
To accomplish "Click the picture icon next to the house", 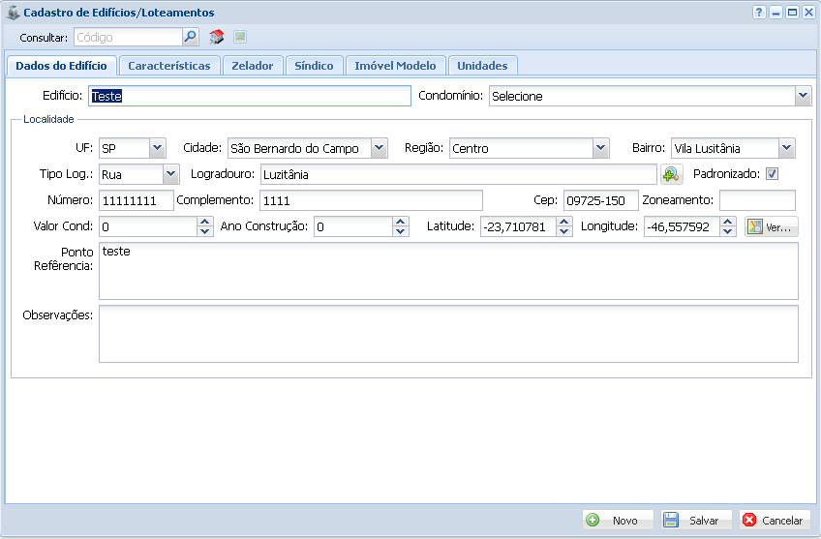I will tap(240, 37).
